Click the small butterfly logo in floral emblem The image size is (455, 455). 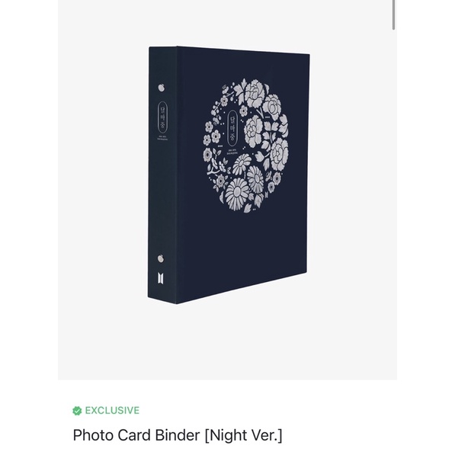[x=265, y=195]
